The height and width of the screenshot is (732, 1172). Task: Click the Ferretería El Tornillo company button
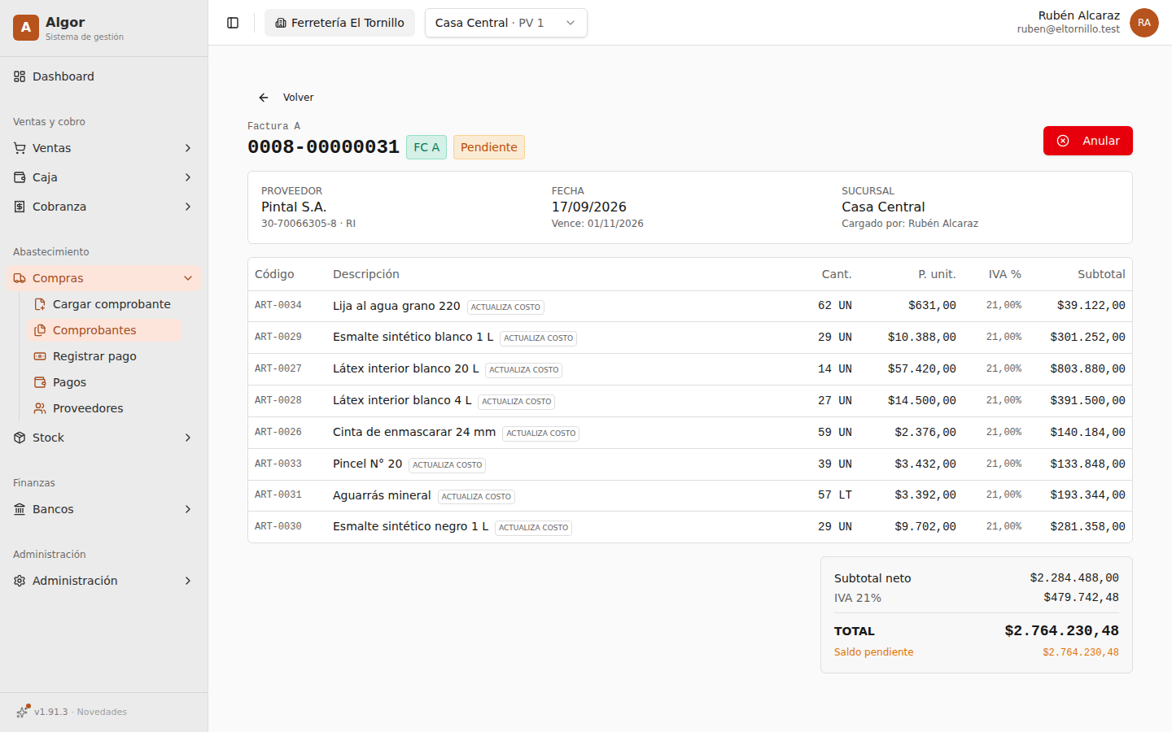click(339, 23)
